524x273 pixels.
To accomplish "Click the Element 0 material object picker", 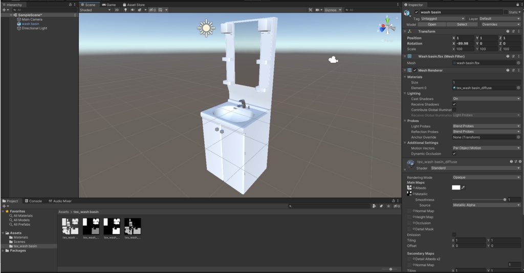I will coord(518,88).
